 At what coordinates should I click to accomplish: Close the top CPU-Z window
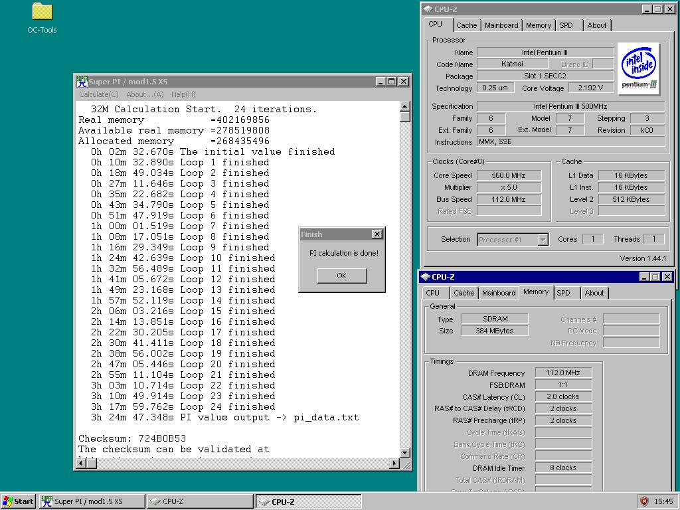click(669, 9)
